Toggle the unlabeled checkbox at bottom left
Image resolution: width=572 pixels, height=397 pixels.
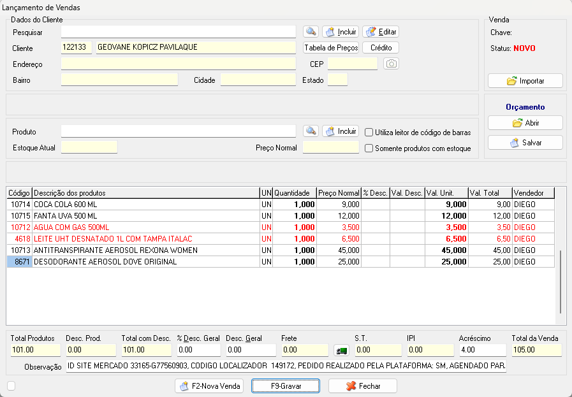pyautogui.click(x=11, y=386)
